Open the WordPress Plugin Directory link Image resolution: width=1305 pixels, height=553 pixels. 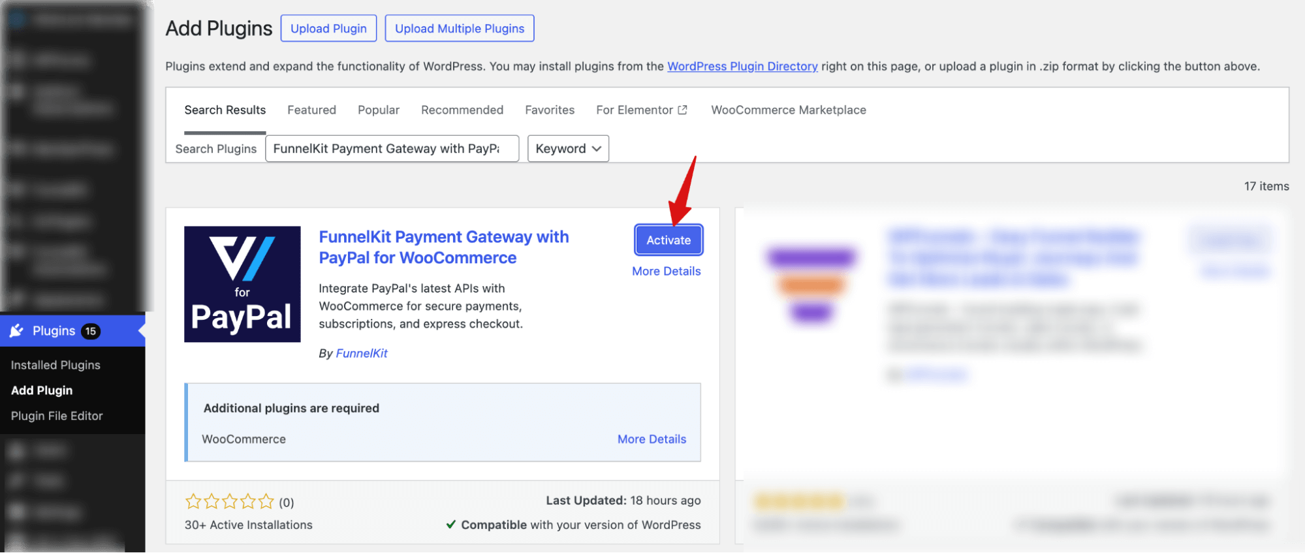742,66
